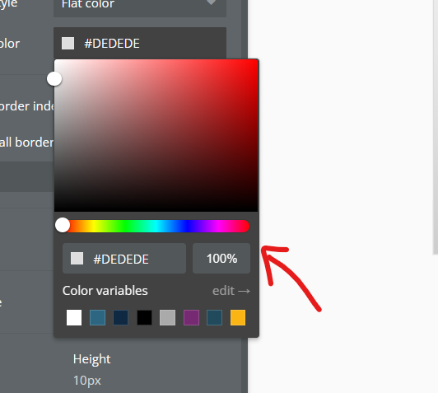The image size is (438, 393).
Task: Pick the amber yellow color variable swatch
Action: click(x=238, y=317)
